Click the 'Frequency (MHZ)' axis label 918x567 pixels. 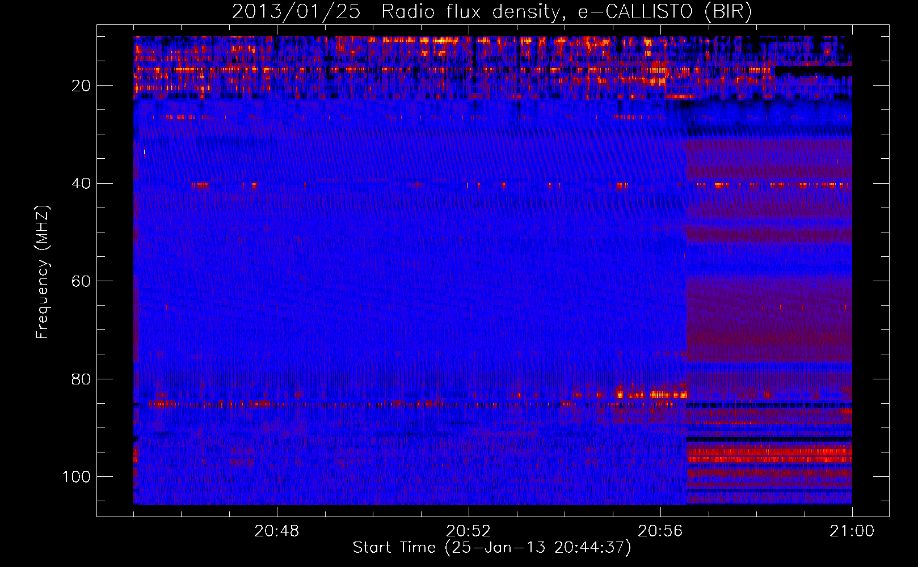point(43,272)
